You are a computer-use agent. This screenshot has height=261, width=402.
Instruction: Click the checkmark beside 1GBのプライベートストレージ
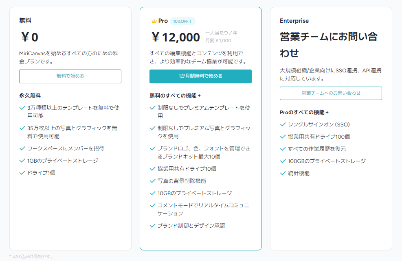(22, 161)
